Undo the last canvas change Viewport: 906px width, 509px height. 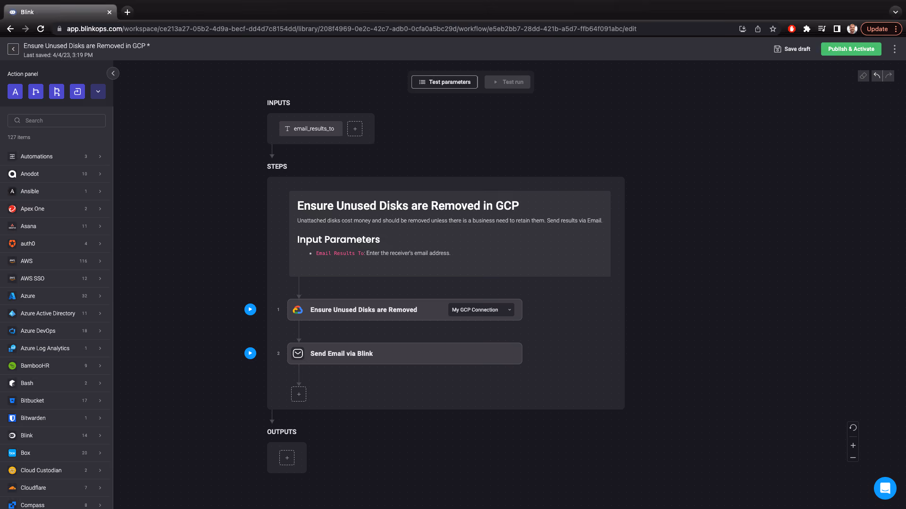877,76
